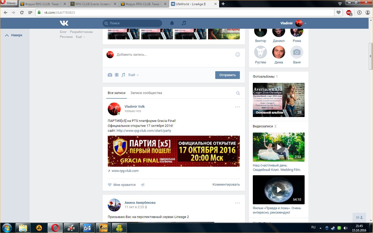The image size is (373, 233).
Task: Click the VK logo home icon
Action: point(64,23)
